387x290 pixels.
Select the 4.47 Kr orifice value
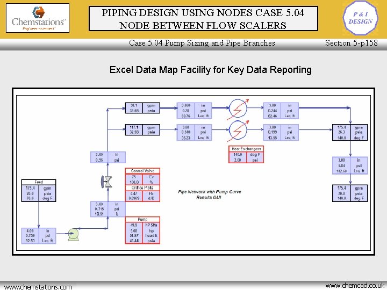pos(134,193)
